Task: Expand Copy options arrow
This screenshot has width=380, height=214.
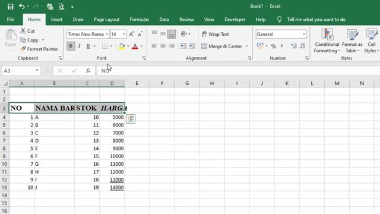Action: coord(43,40)
